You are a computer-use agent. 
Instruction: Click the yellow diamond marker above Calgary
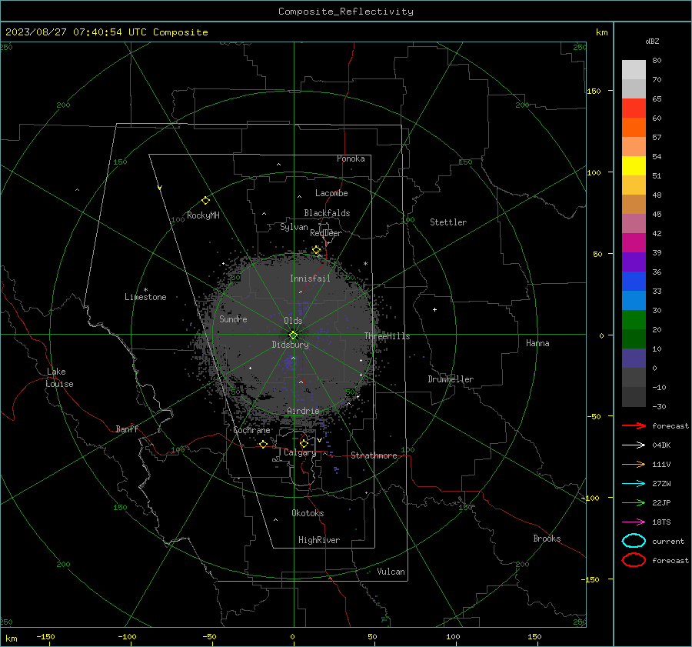[x=304, y=443]
